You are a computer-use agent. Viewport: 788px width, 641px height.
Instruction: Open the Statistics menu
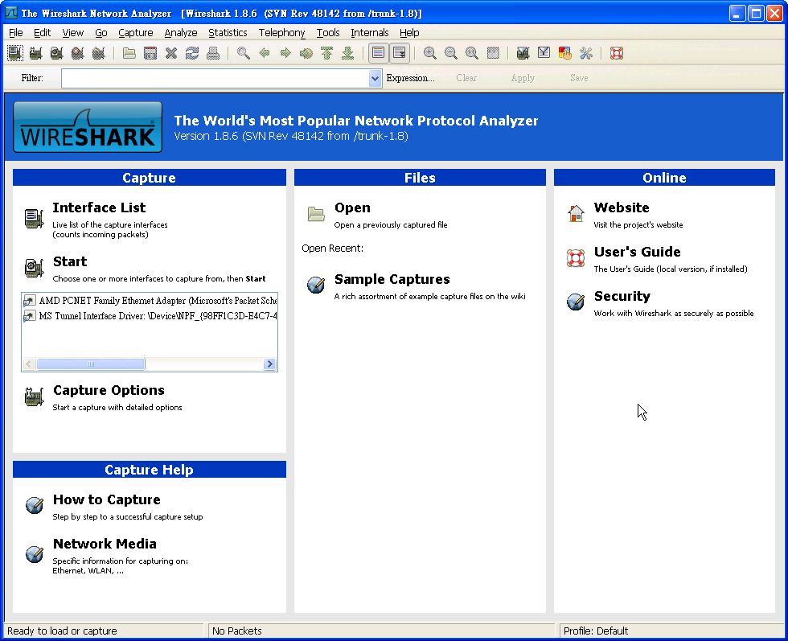click(228, 33)
